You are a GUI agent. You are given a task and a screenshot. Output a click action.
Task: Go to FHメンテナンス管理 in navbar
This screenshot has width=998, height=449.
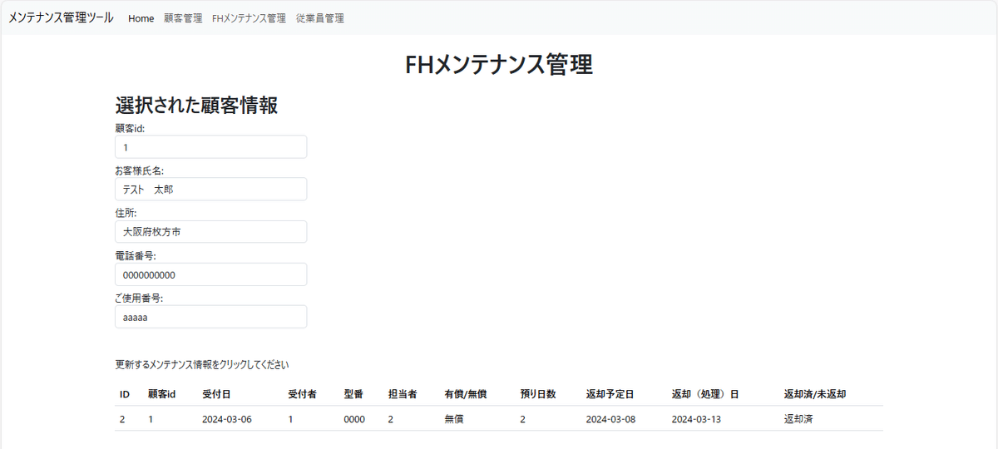(x=249, y=18)
